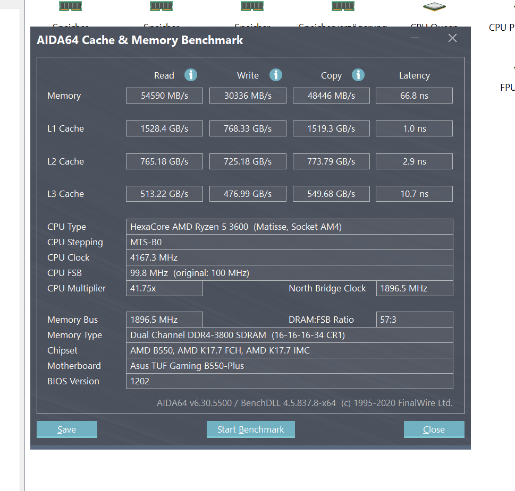This screenshot has height=491, width=515.
Task: Click the L2 Cache write value 725.18 GB/s
Action: pyautogui.click(x=248, y=161)
